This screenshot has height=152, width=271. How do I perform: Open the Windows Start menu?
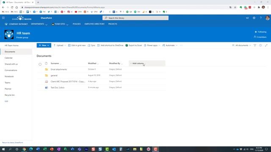[x=3, y=149]
